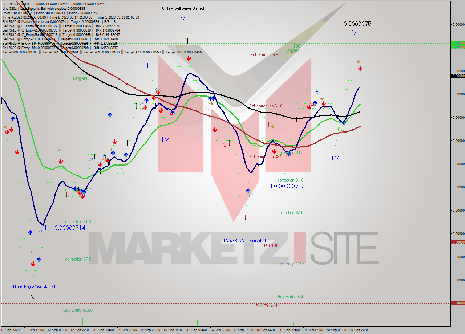Click the '13 Sep 14:00' time axis label

(x=104, y=330)
